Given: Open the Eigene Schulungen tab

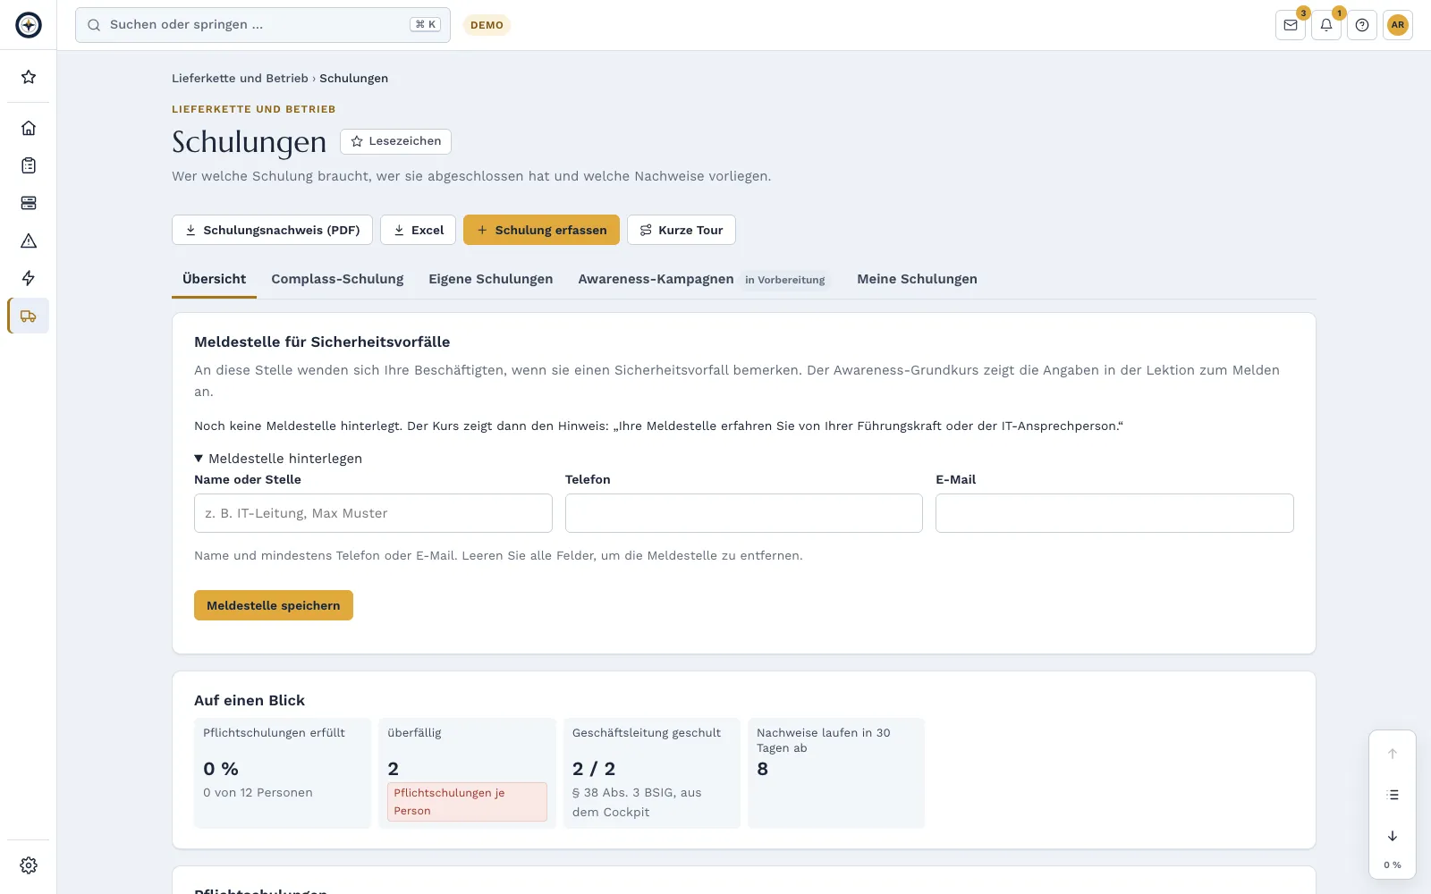Looking at the screenshot, I should pos(491,279).
